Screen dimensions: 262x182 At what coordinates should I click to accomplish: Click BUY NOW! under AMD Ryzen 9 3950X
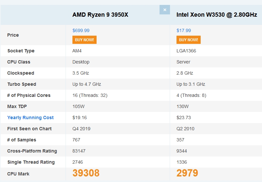[x=85, y=40]
